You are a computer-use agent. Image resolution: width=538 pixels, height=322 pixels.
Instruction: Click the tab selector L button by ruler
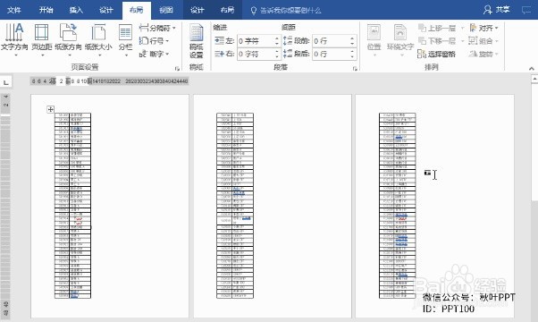point(6,82)
